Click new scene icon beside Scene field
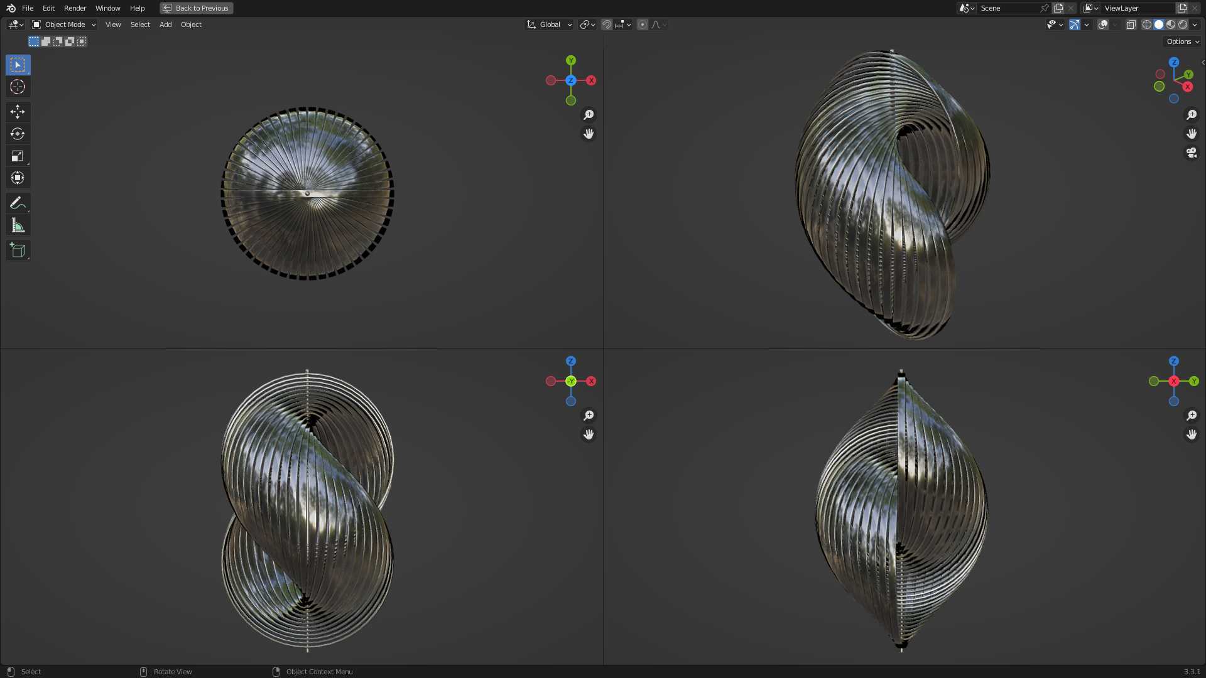This screenshot has width=1206, height=678. [x=1058, y=8]
